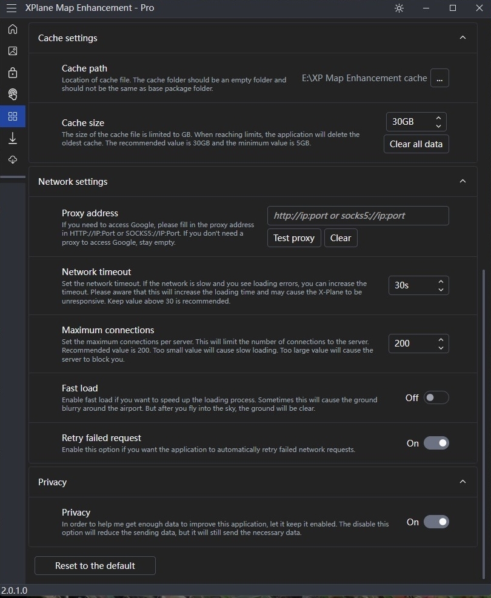Image resolution: width=491 pixels, height=598 pixels.
Task: Click the finger tap icon in sidebar
Action: pyautogui.click(x=13, y=95)
